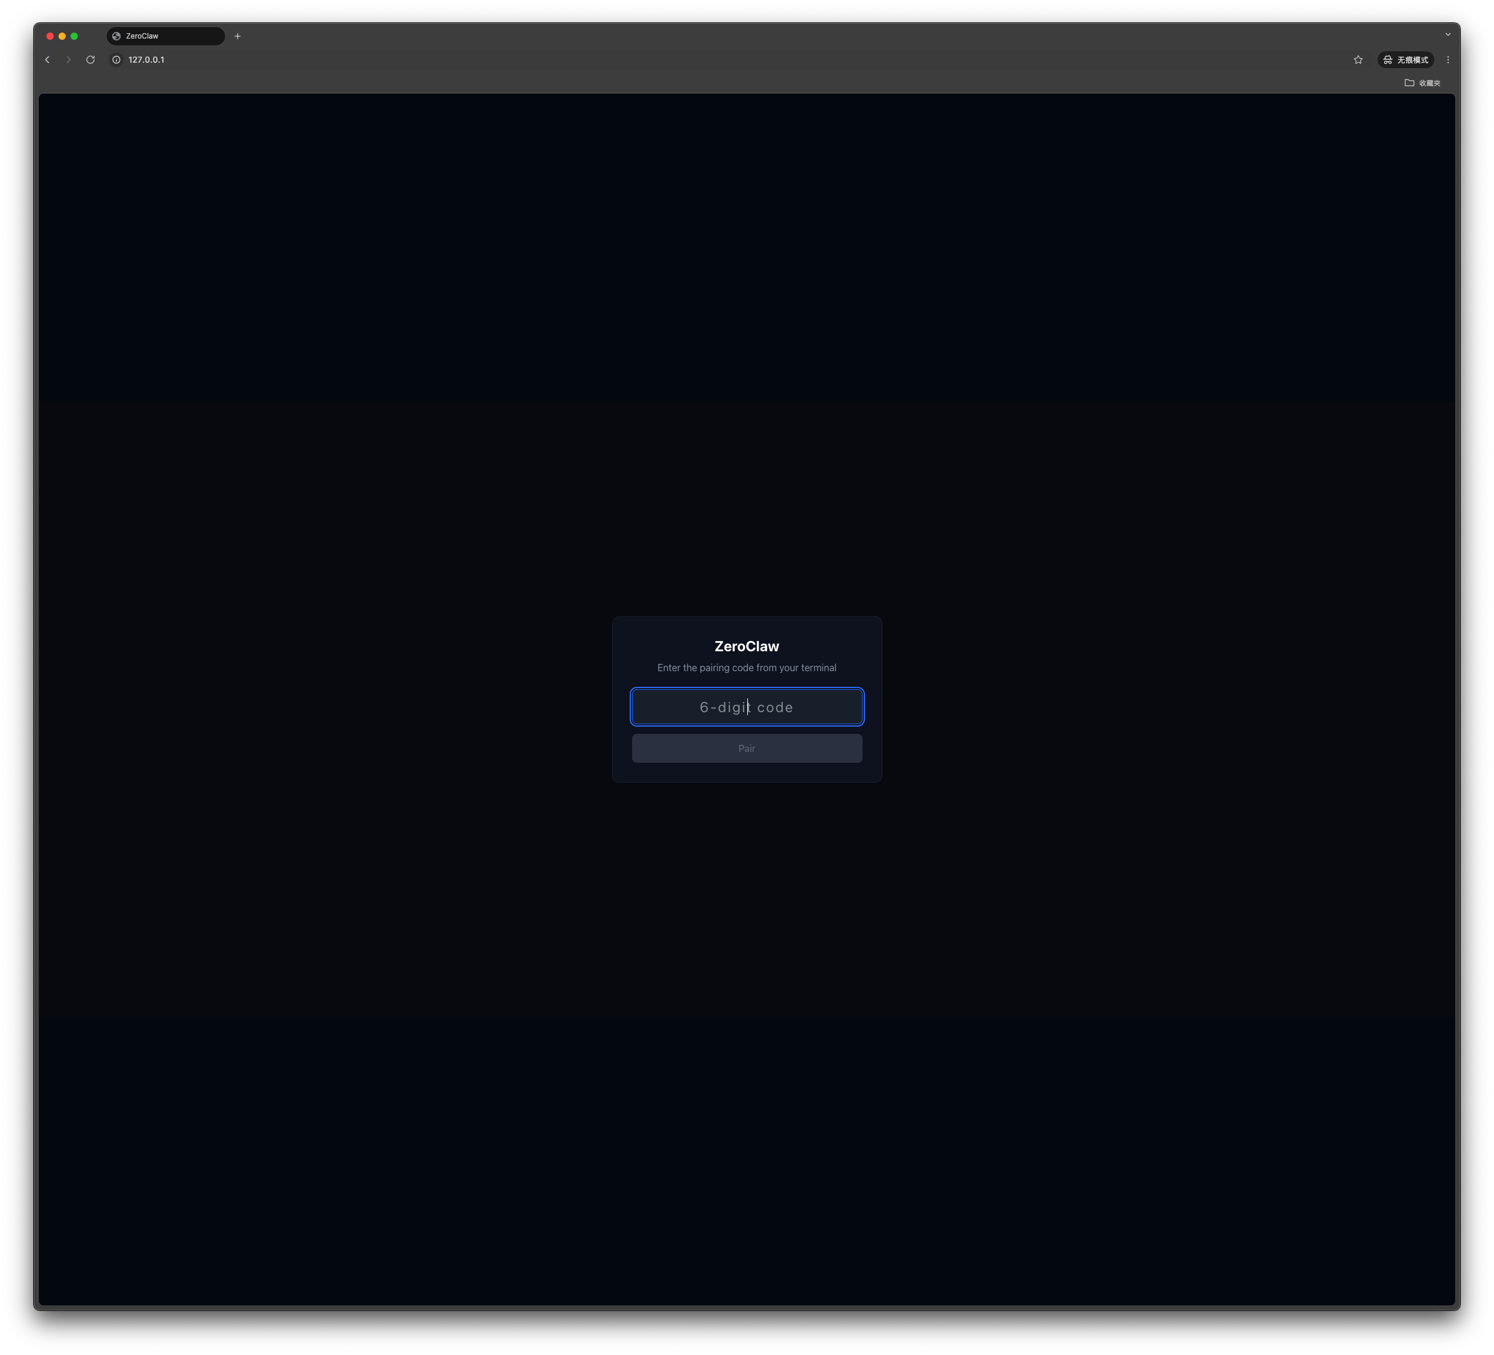The width and height of the screenshot is (1494, 1355).
Task: Click the Pair button
Action: 746,748
